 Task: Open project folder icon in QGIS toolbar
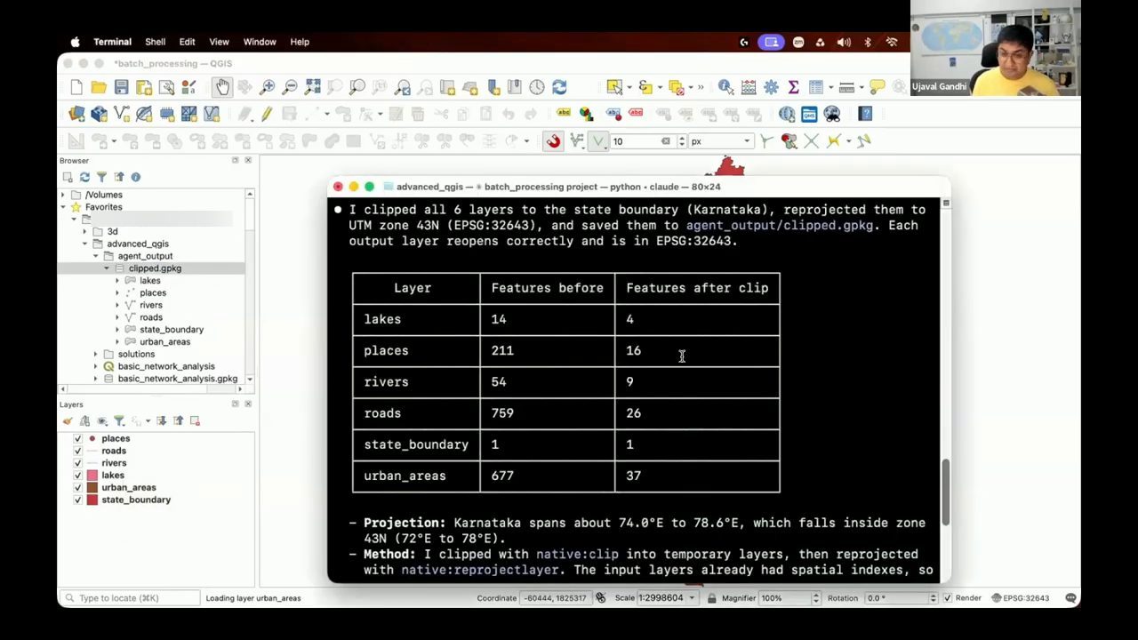coord(99,87)
